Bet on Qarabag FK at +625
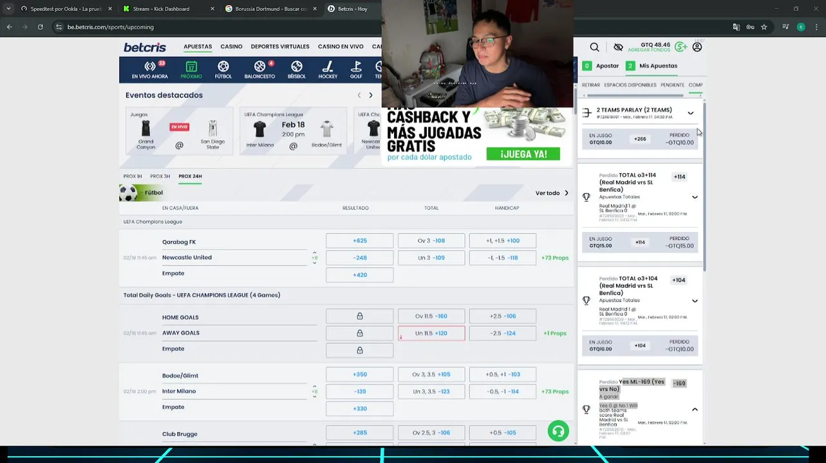The image size is (826, 463). point(359,241)
